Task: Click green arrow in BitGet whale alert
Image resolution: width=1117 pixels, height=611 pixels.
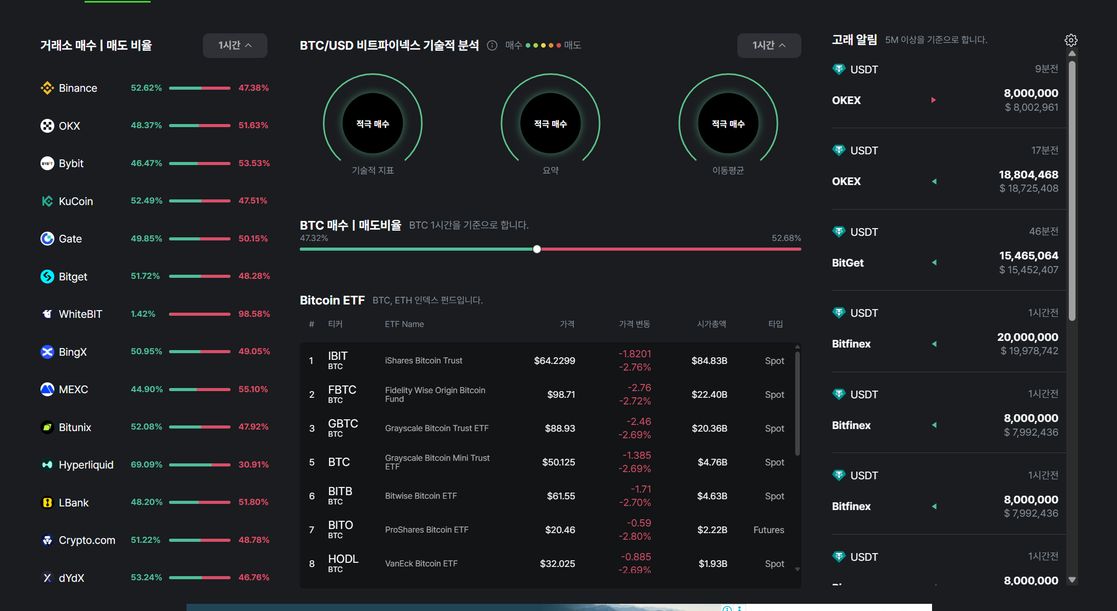Action: (934, 262)
